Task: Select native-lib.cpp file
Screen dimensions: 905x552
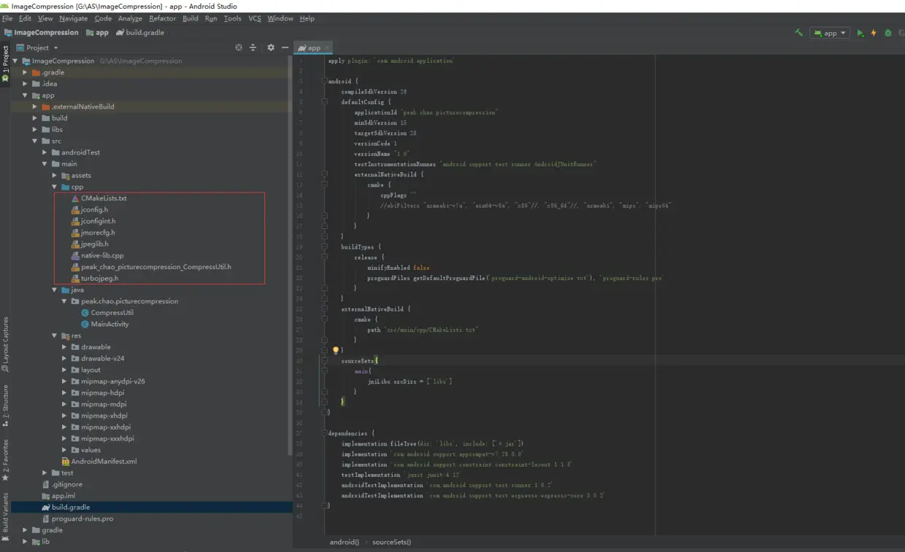Action: click(x=97, y=255)
